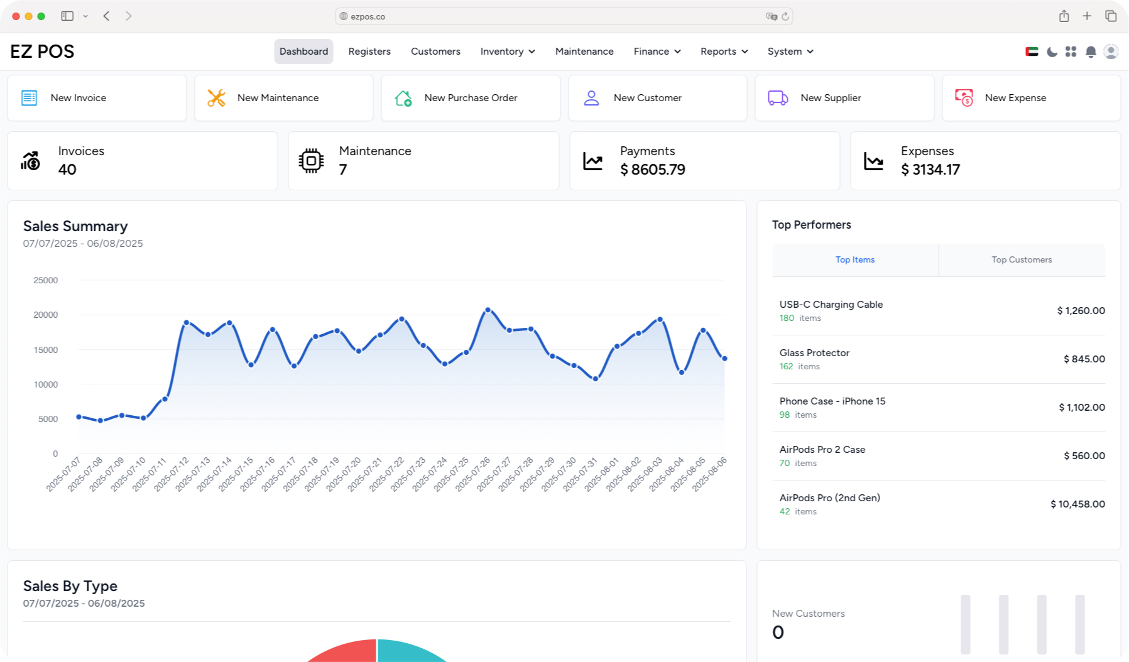Switch to the Top Customers tab
The height and width of the screenshot is (662, 1129).
(1022, 260)
